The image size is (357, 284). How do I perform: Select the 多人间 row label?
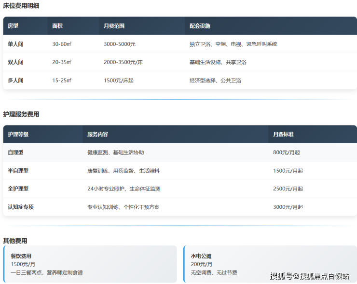[x=15, y=81]
